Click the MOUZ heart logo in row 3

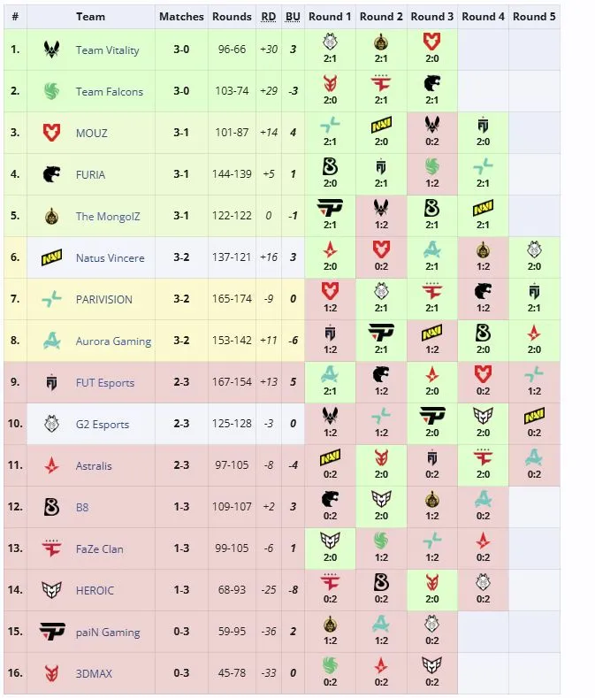coord(51,133)
